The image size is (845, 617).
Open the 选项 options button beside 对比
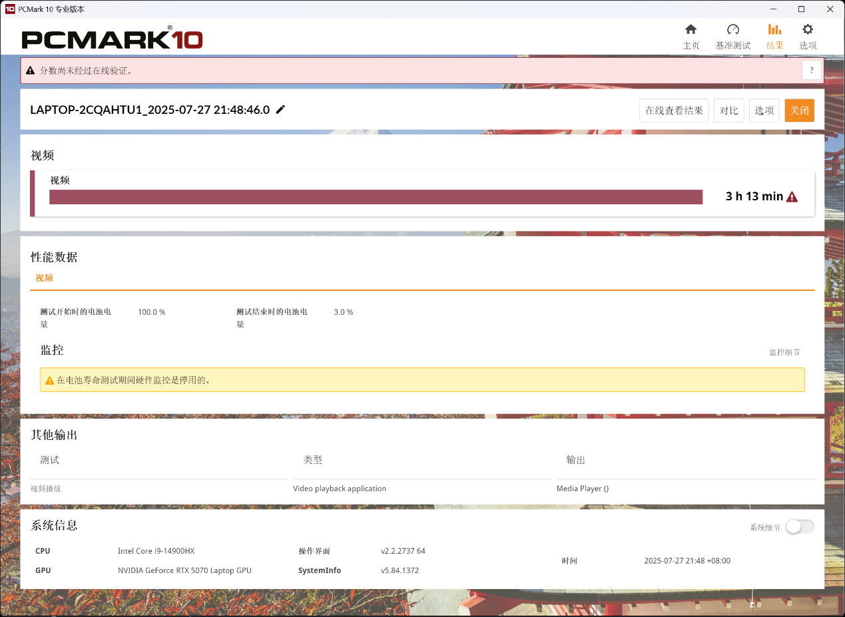click(x=764, y=110)
